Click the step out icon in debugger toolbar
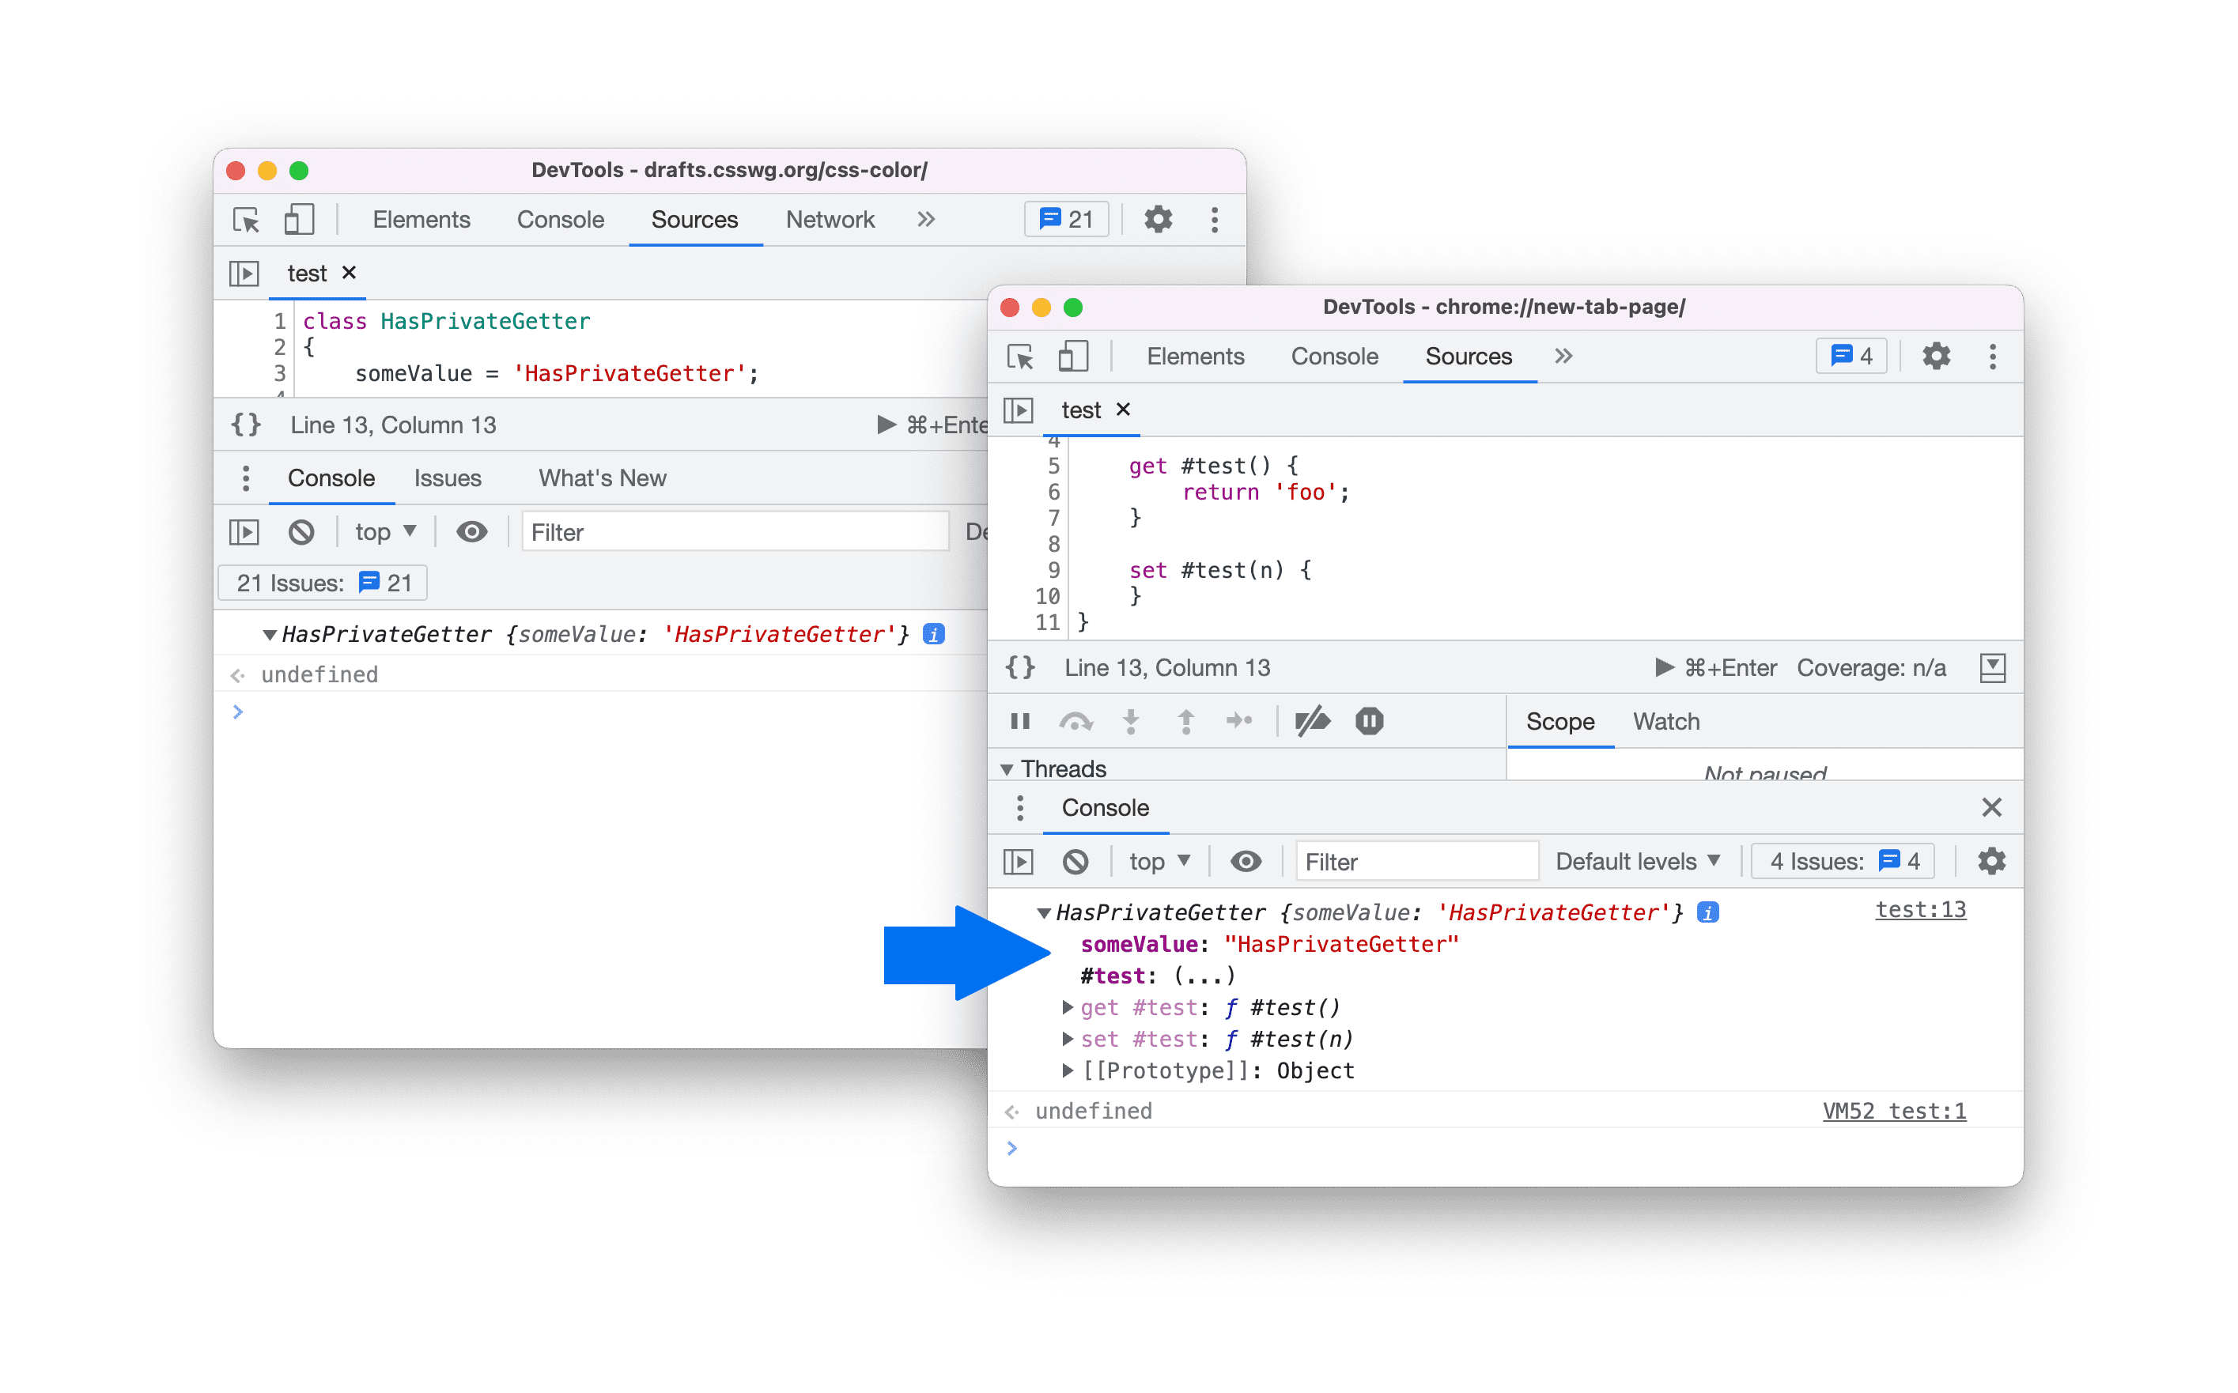 coord(1181,722)
